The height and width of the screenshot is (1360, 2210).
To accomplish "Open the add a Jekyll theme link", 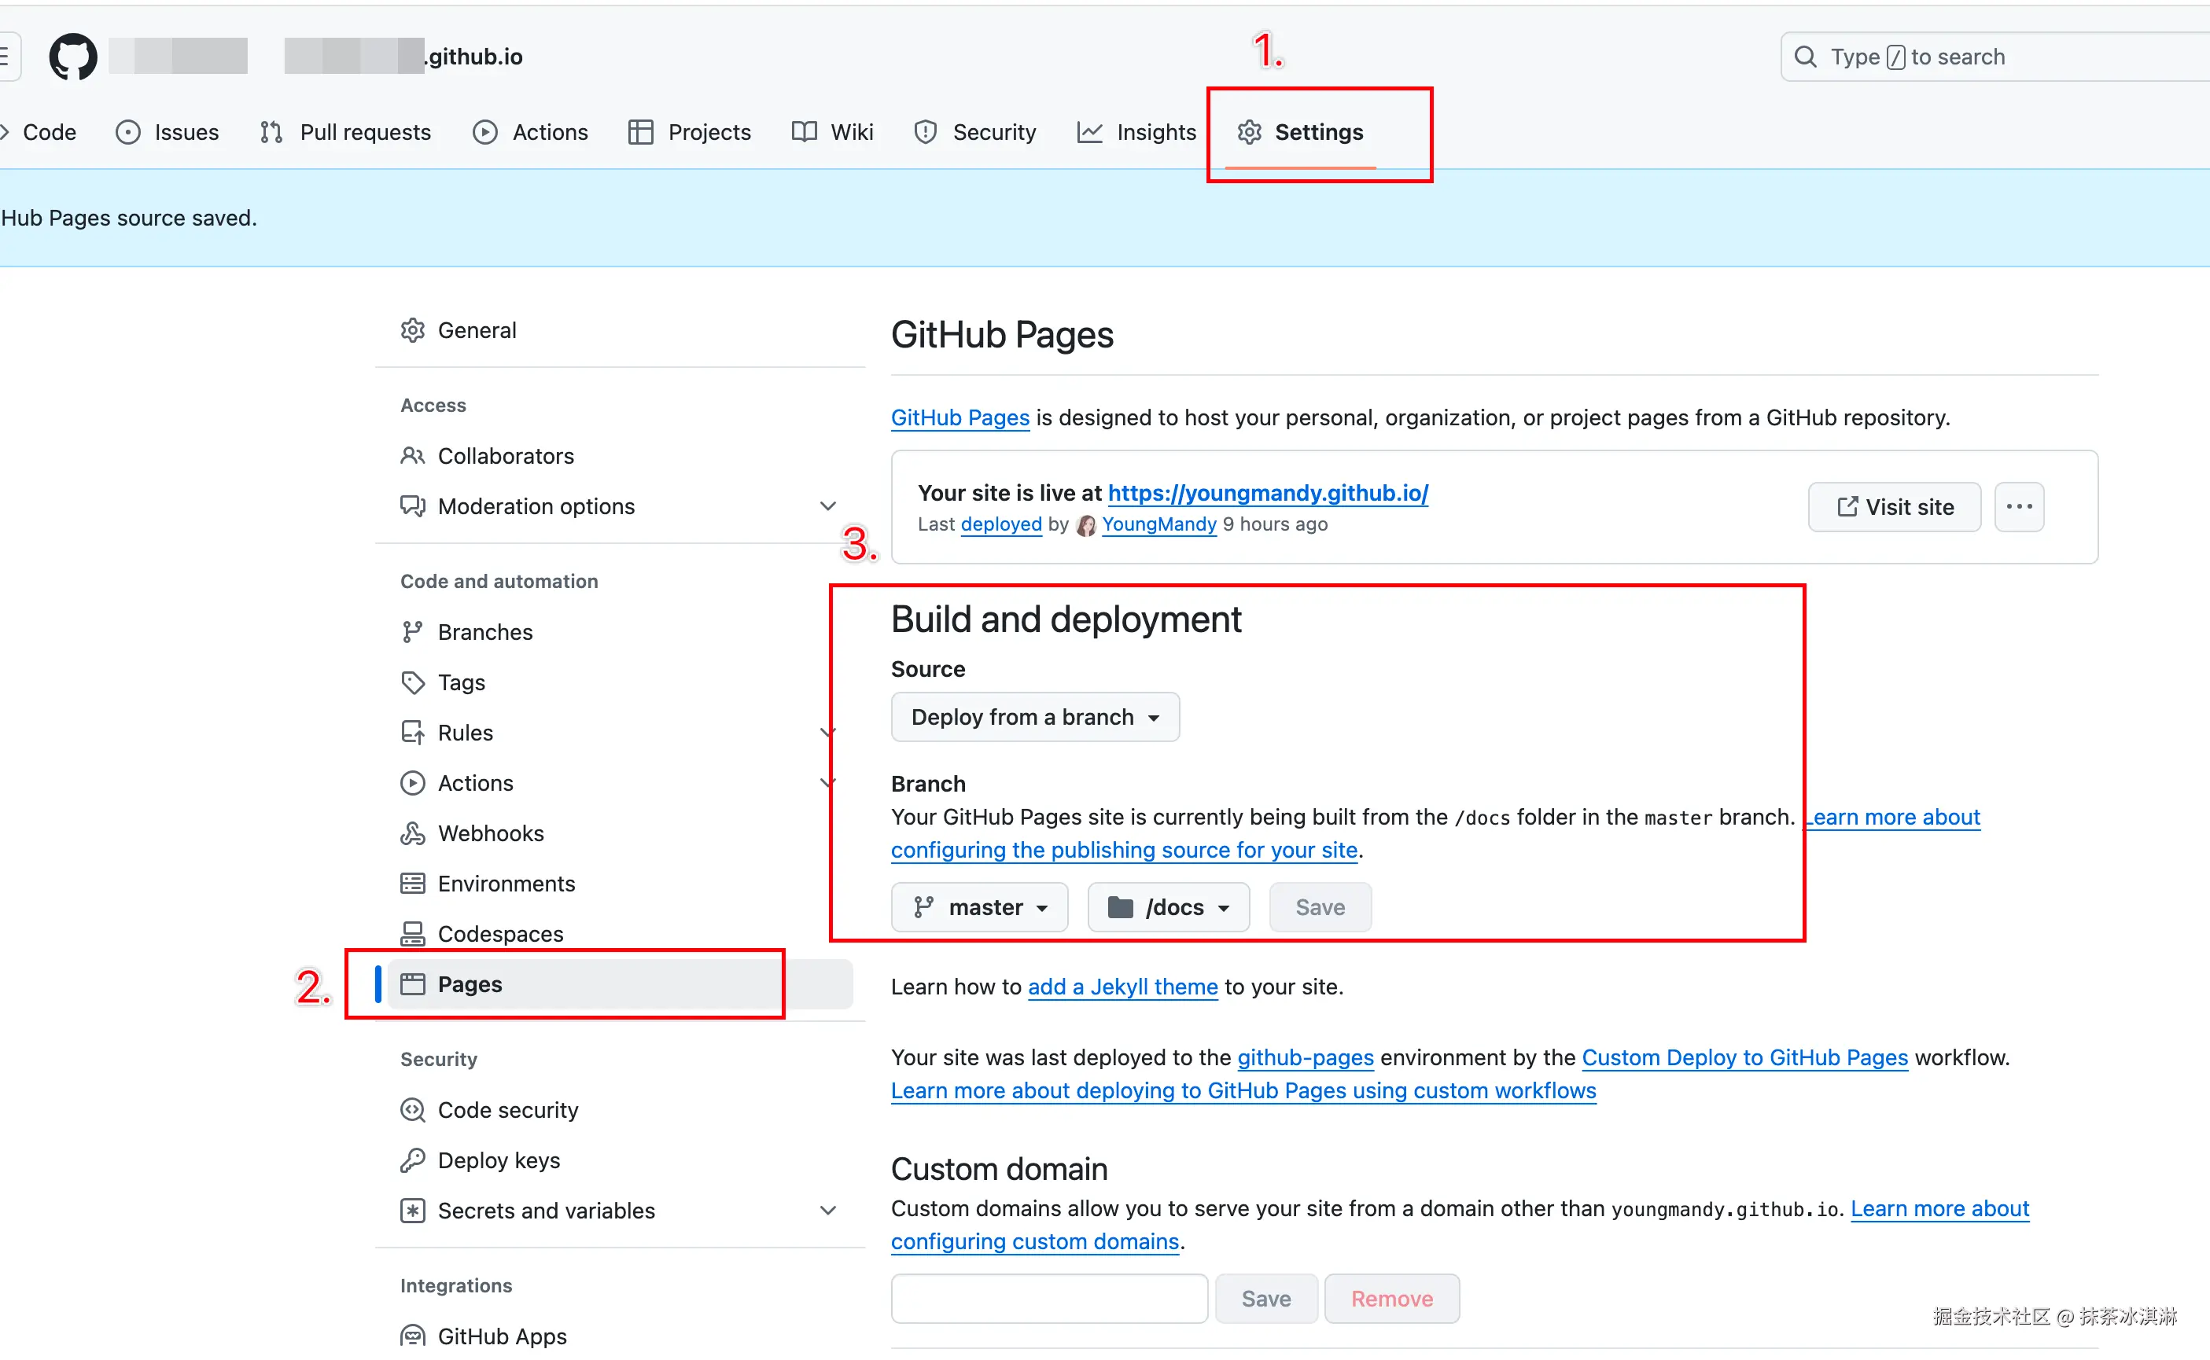I will (1122, 987).
